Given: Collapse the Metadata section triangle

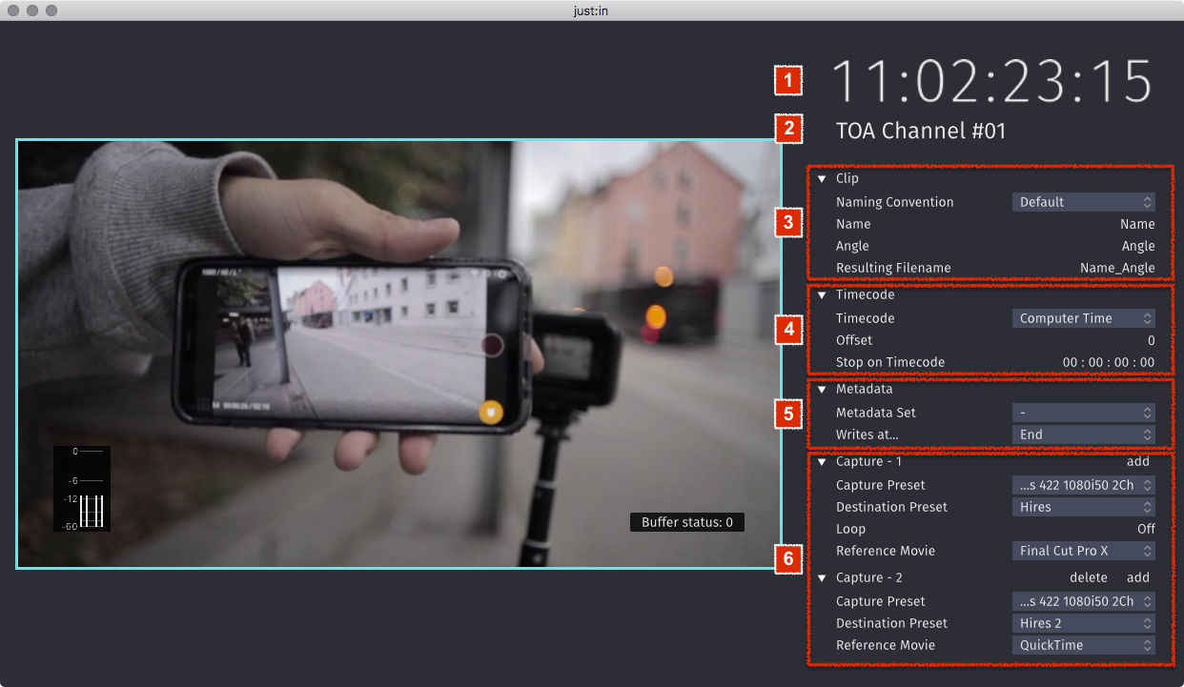Looking at the screenshot, I should coord(822,390).
